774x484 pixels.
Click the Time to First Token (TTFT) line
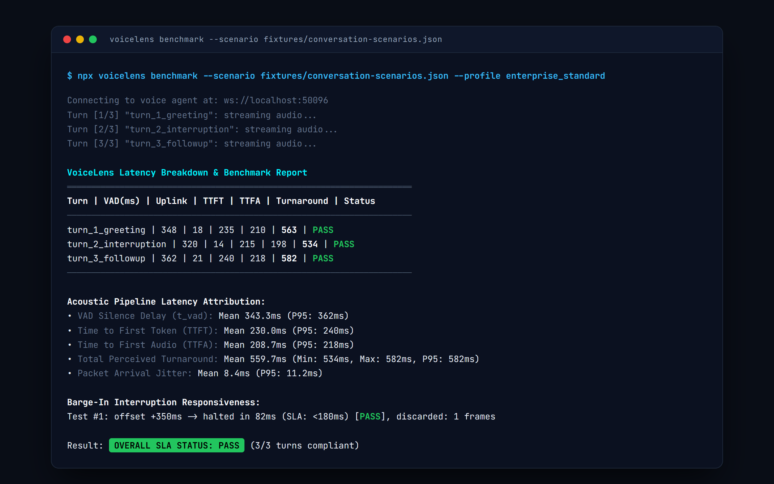point(211,331)
